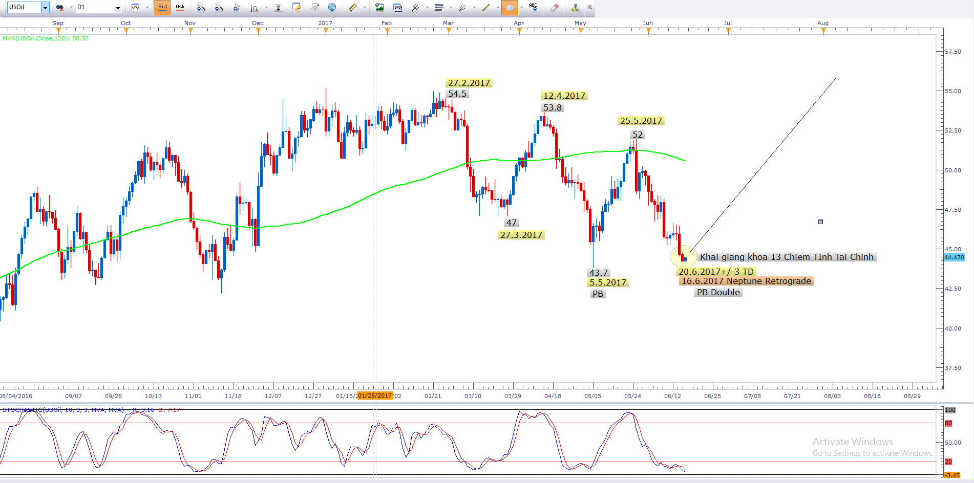Viewport: 974px width, 483px height.
Task: Select the ABC text label tool
Action: pos(533,8)
